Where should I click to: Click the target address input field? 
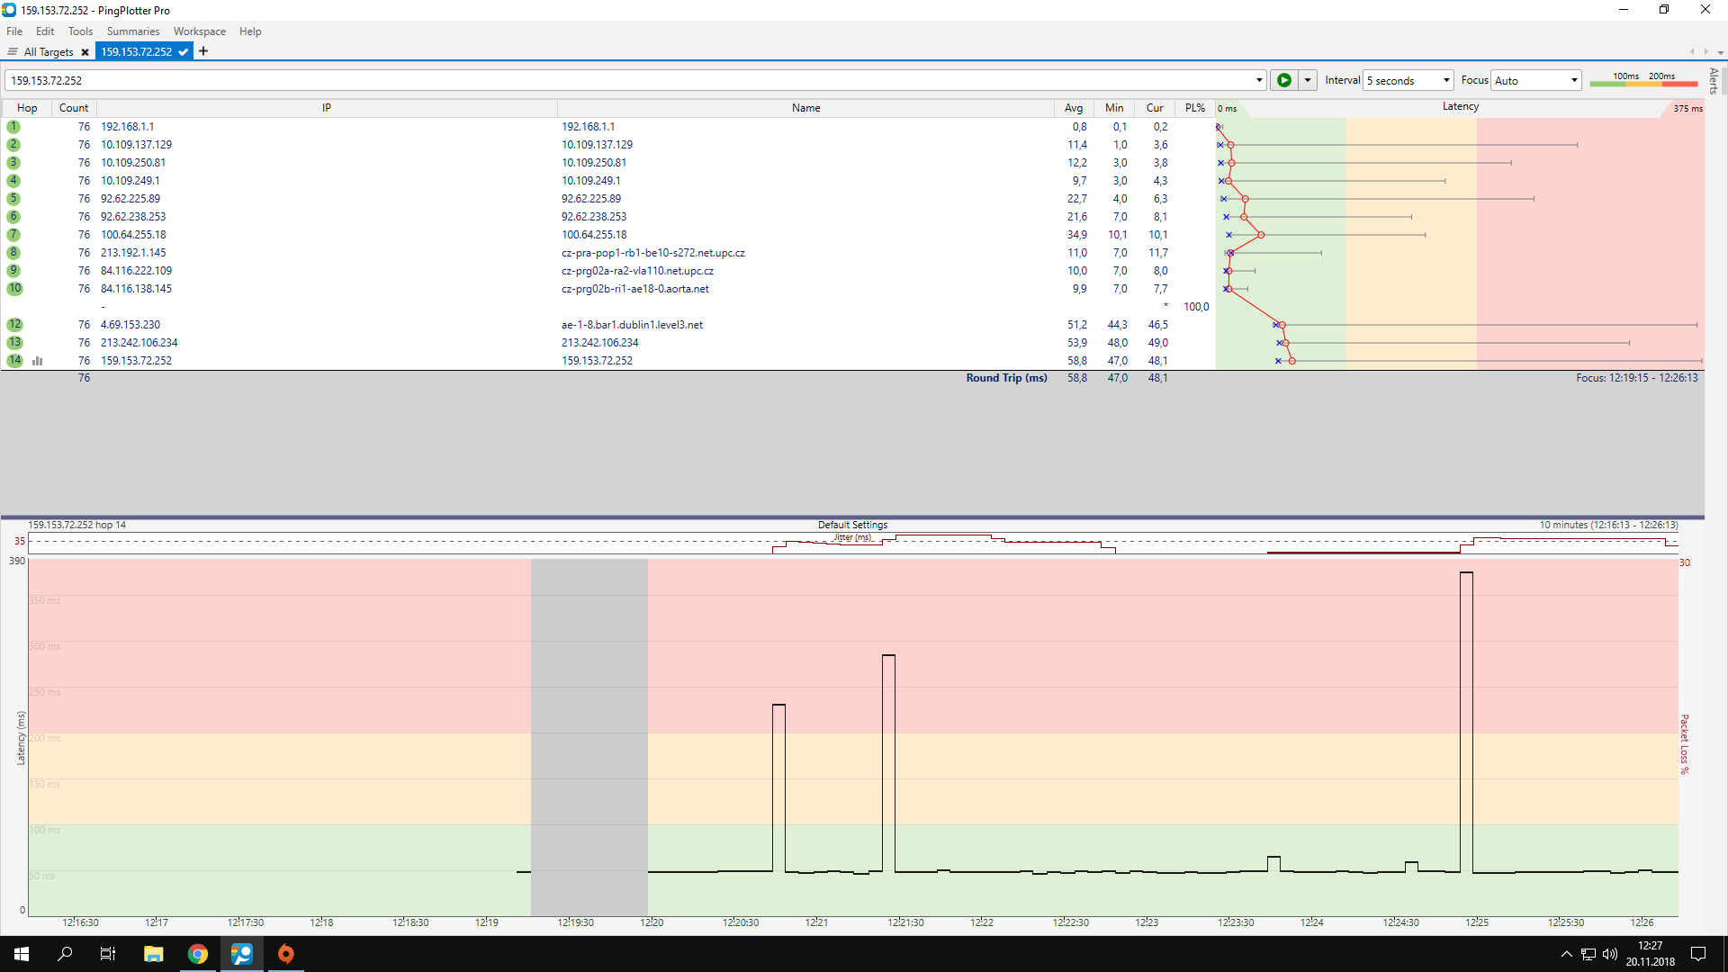coord(630,80)
